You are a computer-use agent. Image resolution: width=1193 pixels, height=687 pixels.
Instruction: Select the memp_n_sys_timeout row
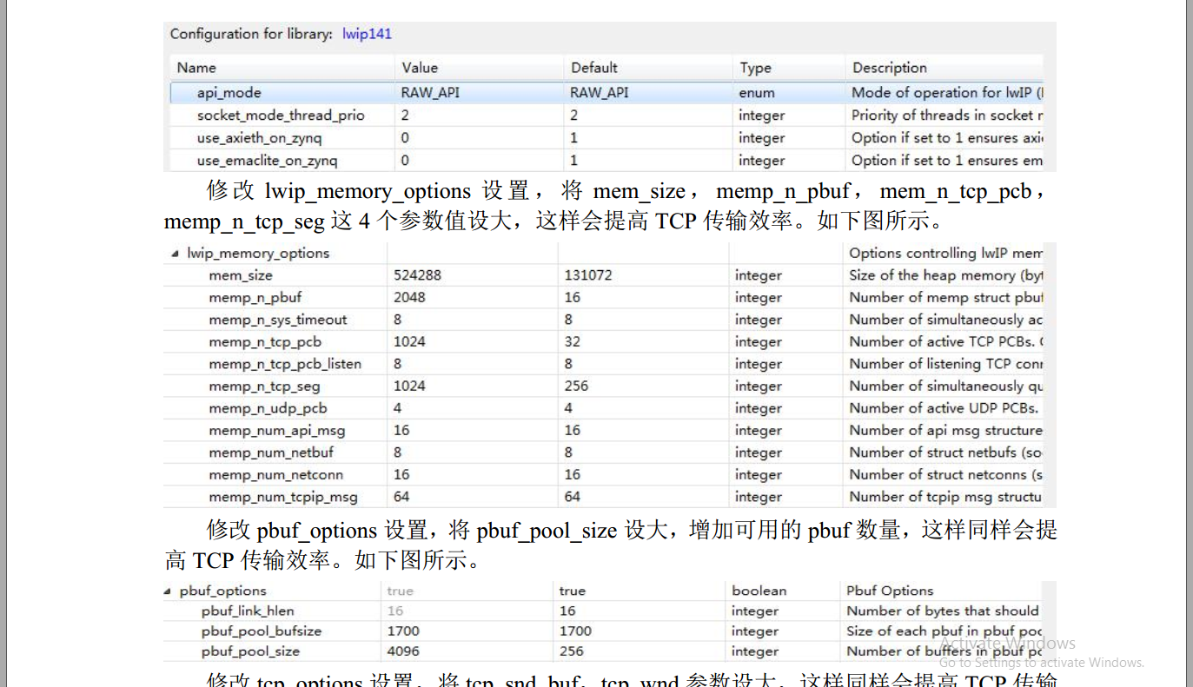[x=278, y=320]
